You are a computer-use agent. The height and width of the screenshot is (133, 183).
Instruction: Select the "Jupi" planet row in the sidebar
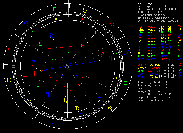click(x=157, y=64)
